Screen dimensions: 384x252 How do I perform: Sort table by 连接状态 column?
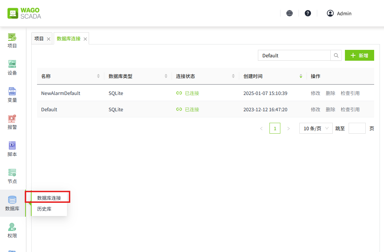click(x=233, y=76)
